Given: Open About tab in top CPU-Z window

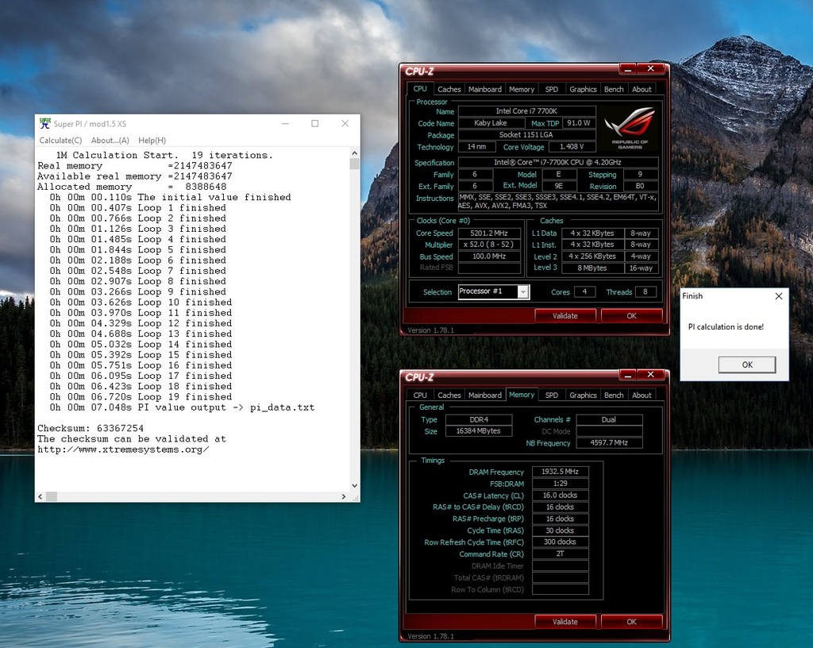Looking at the screenshot, I should point(642,89).
